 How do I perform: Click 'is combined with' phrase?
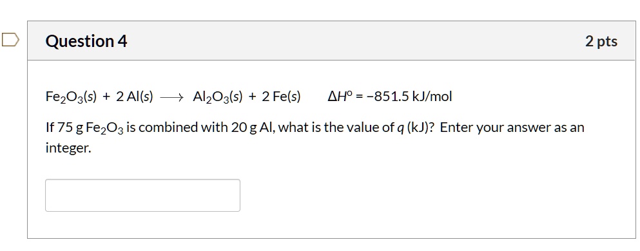[x=177, y=127]
